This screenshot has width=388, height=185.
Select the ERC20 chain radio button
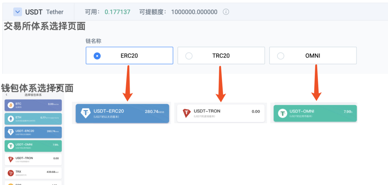[x=97, y=56]
